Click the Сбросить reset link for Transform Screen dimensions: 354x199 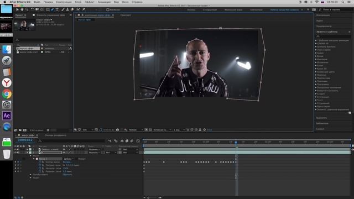(x=67, y=175)
